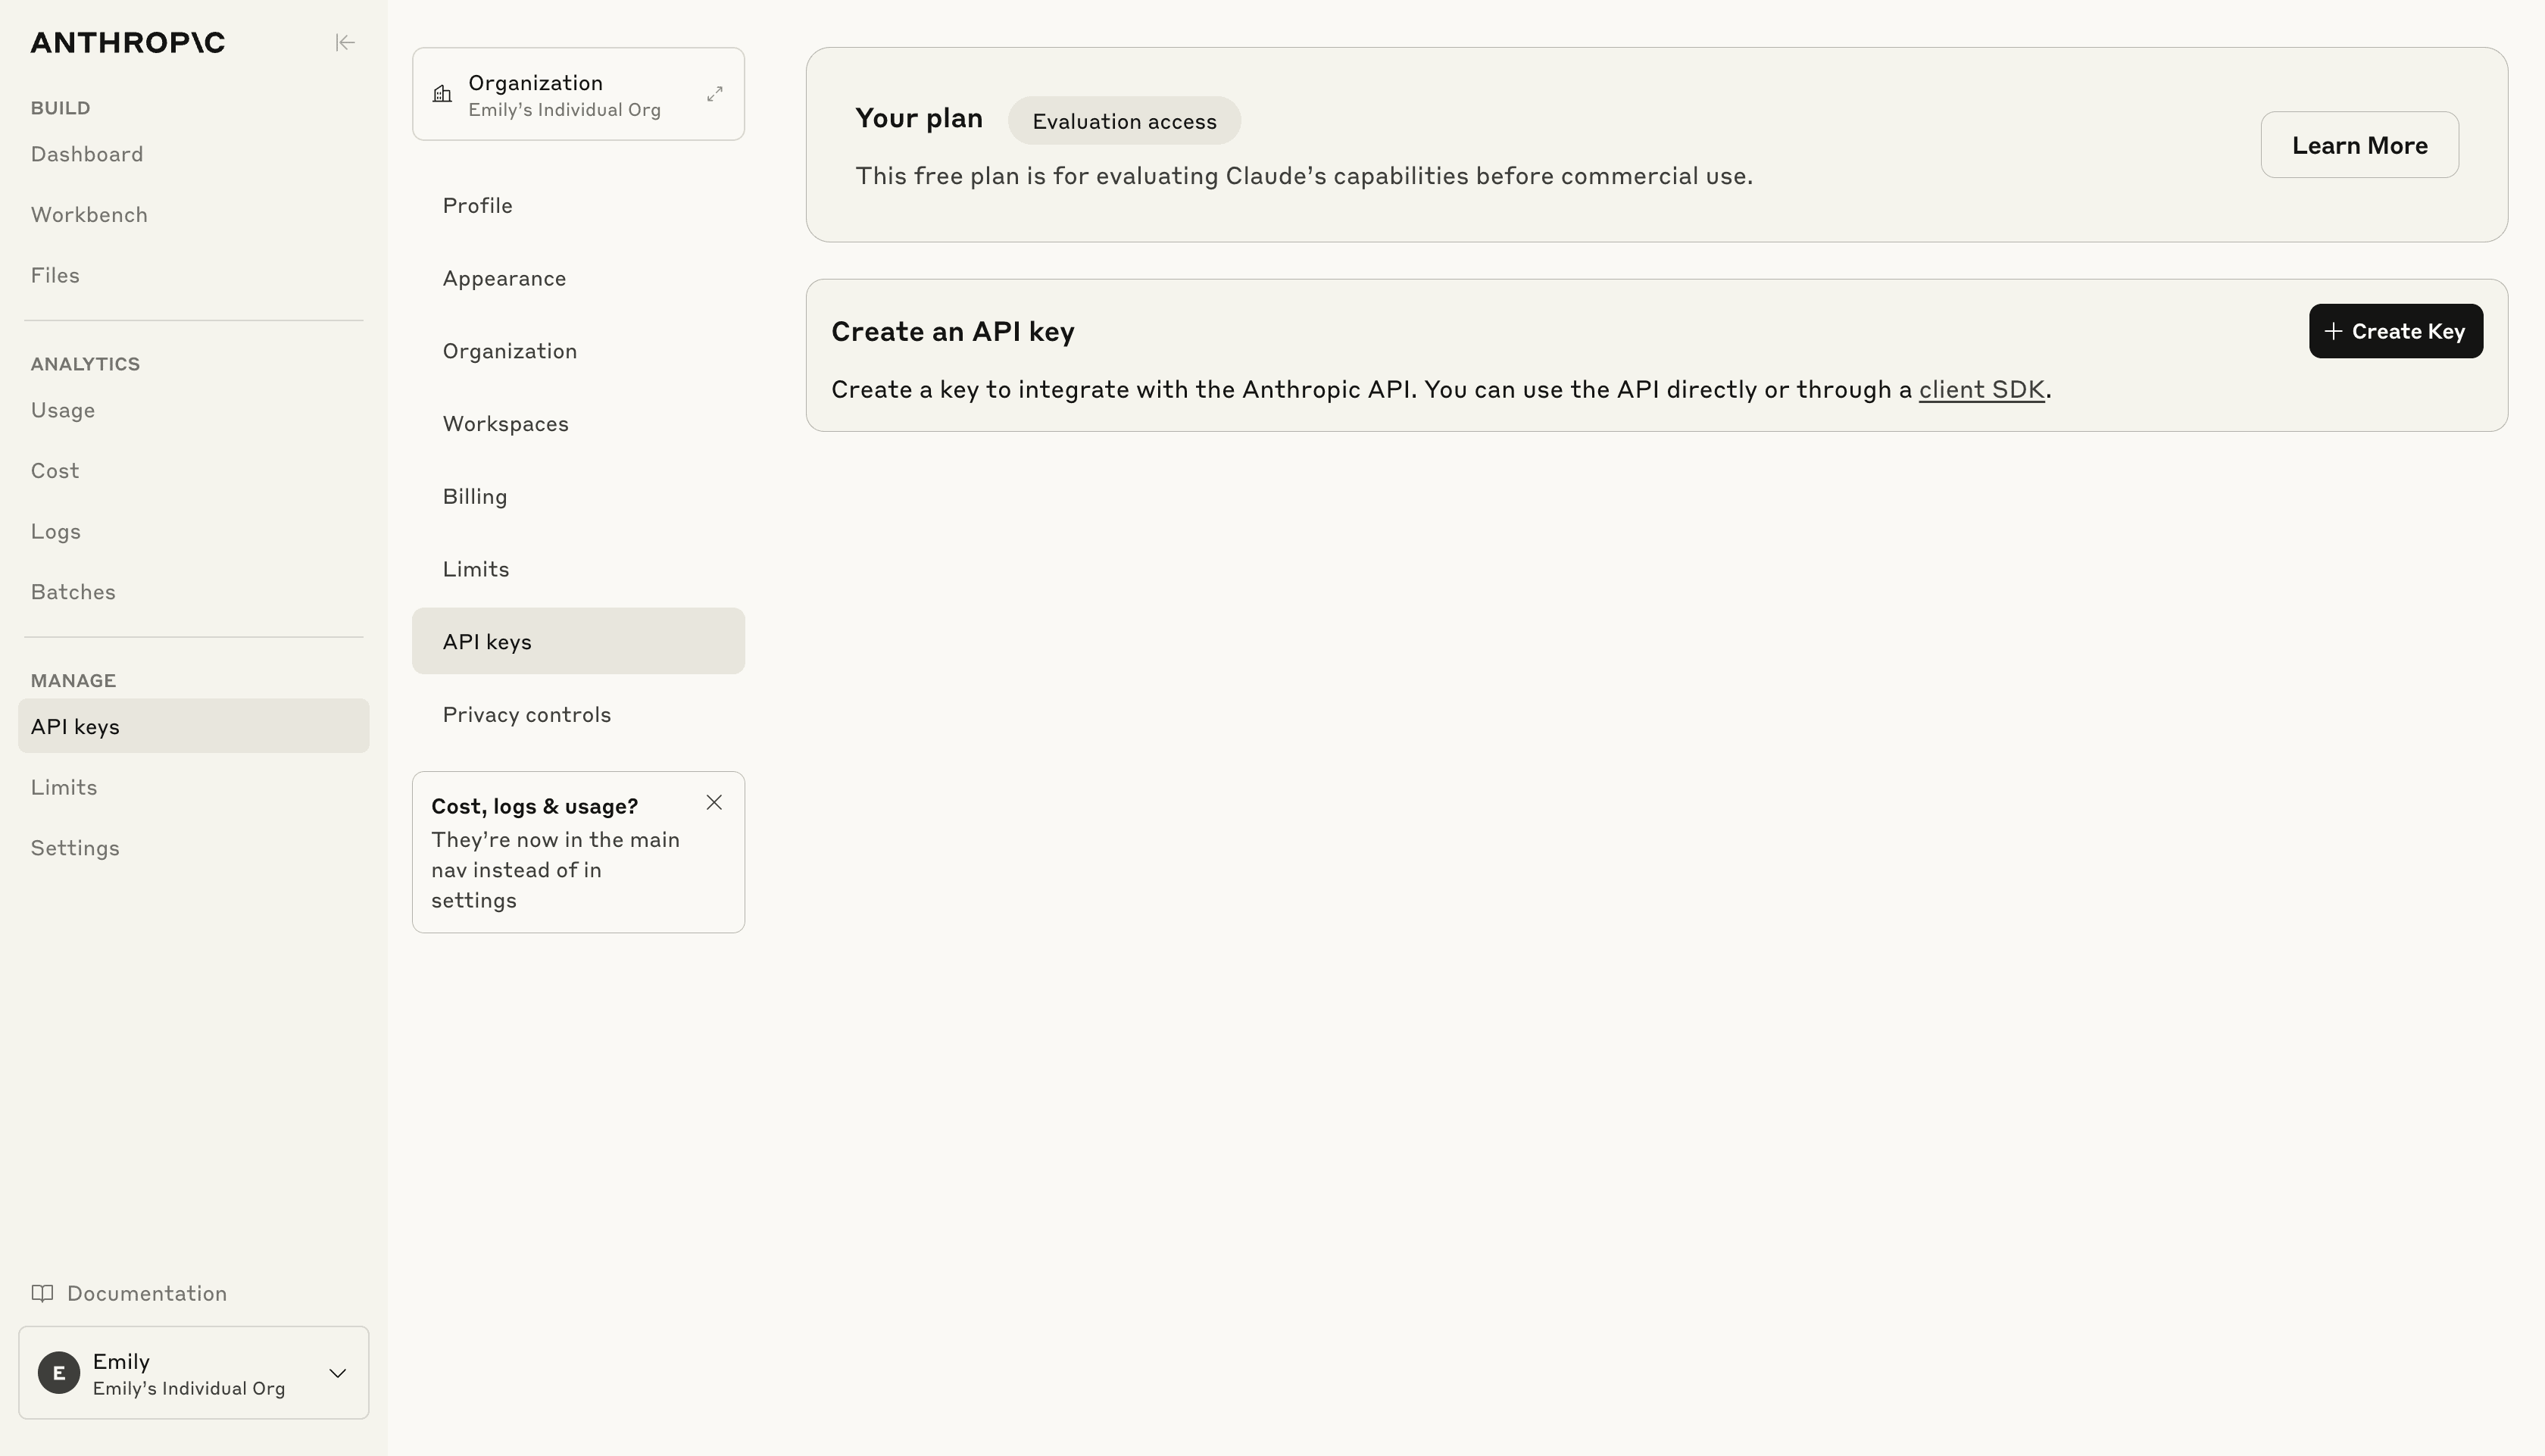Click the Learn More button
The height and width of the screenshot is (1456, 2545).
[2358, 145]
